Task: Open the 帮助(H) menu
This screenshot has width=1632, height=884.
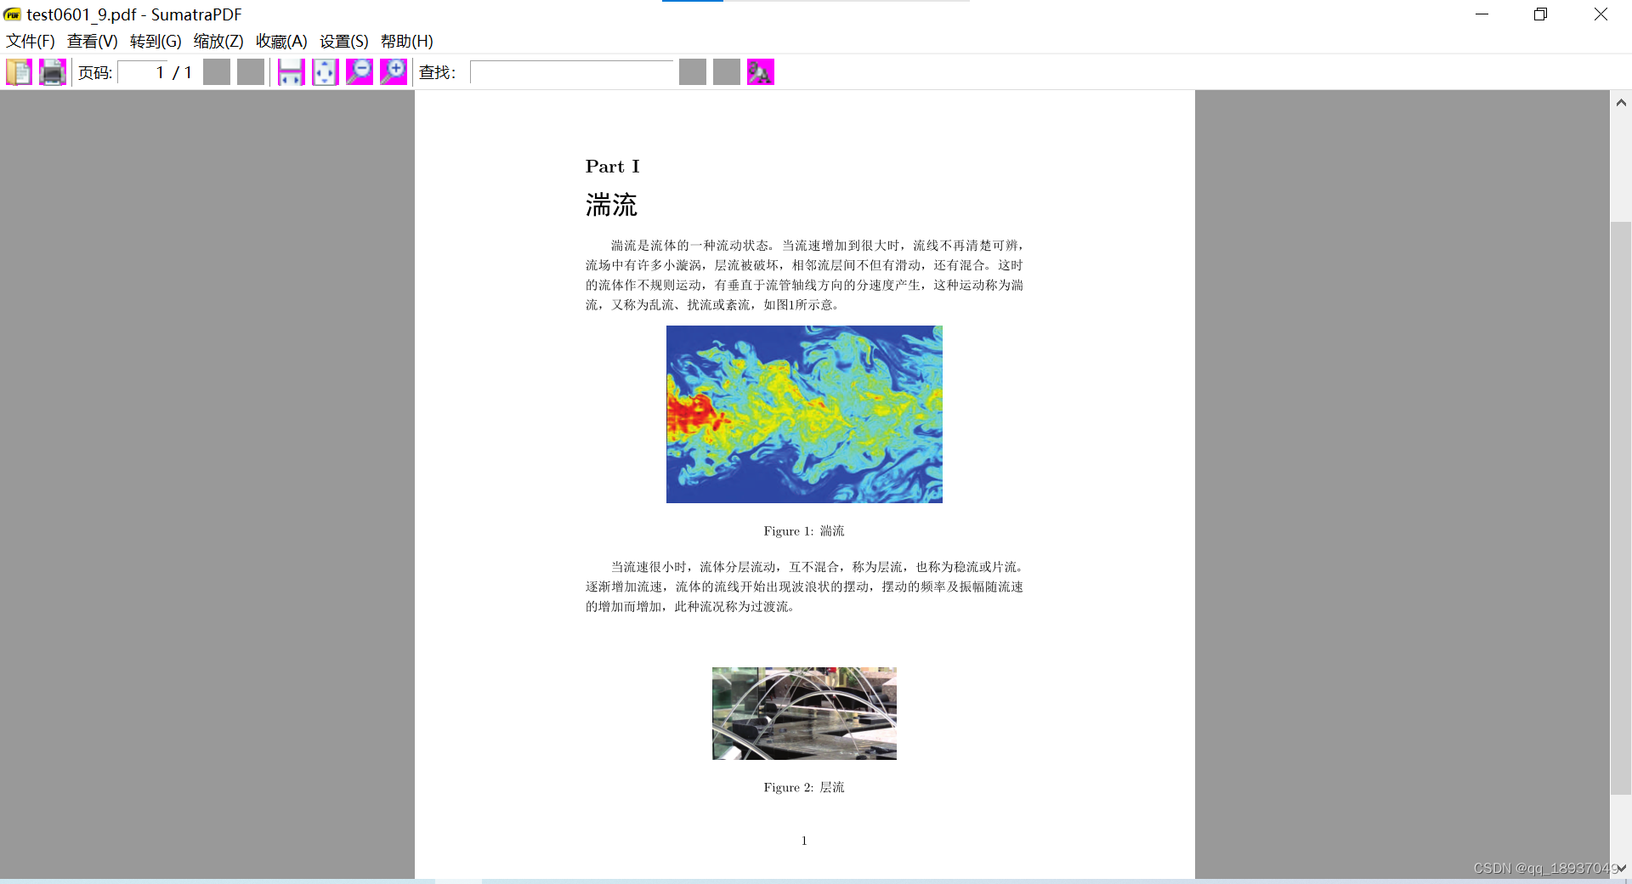Action: point(407,41)
